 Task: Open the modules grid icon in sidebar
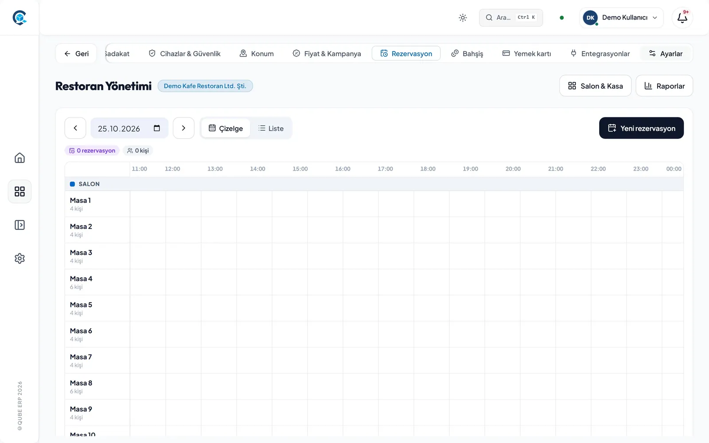(19, 191)
